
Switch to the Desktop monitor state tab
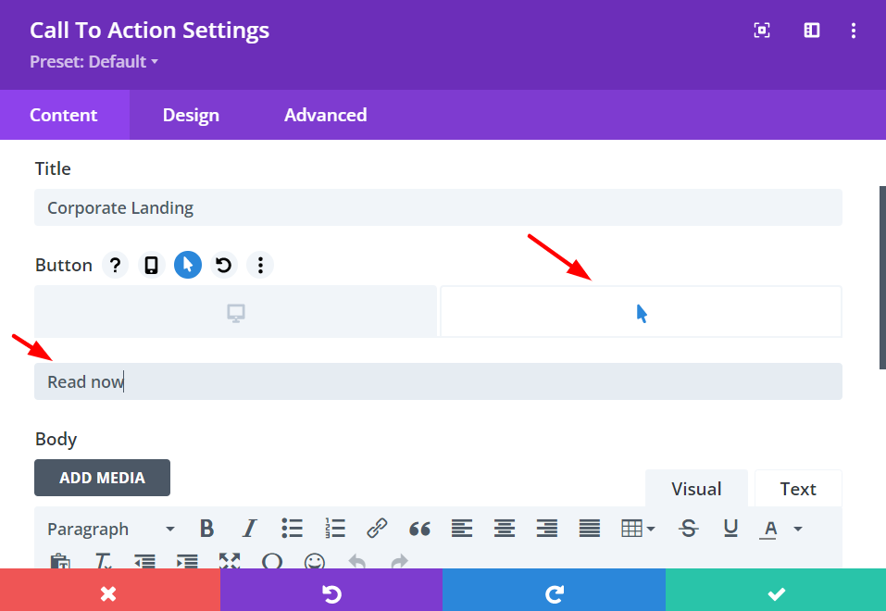(236, 312)
